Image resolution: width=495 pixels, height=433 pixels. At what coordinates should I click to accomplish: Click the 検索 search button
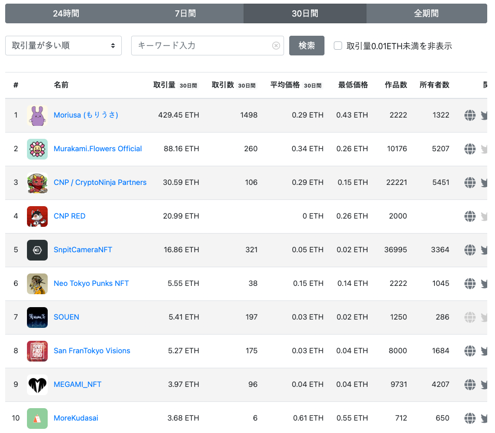(306, 46)
